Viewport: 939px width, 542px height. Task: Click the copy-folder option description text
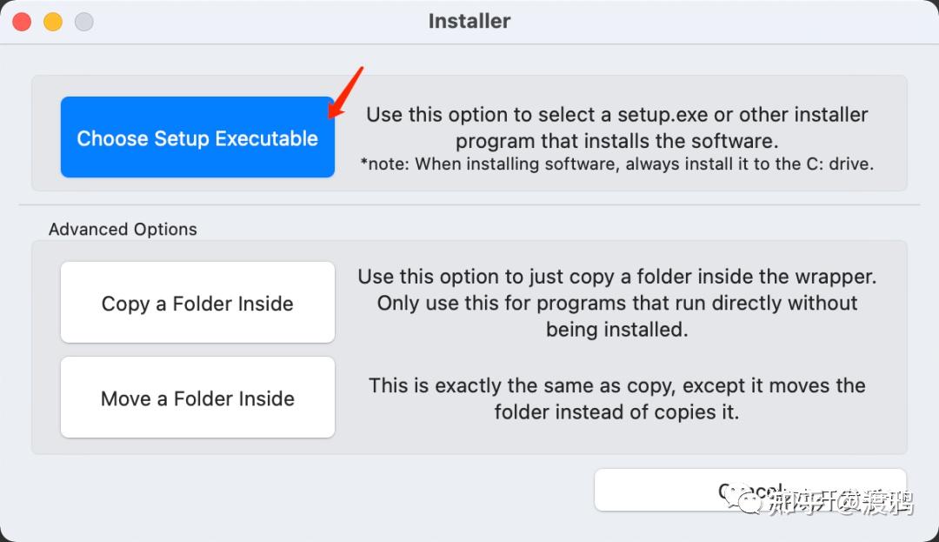pos(617,303)
